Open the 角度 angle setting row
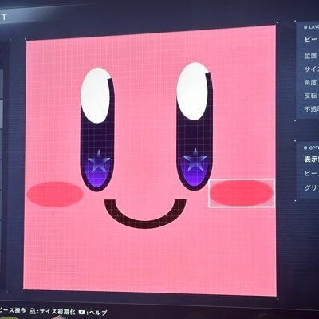The width and height of the screenshot is (319, 319). [x=310, y=83]
